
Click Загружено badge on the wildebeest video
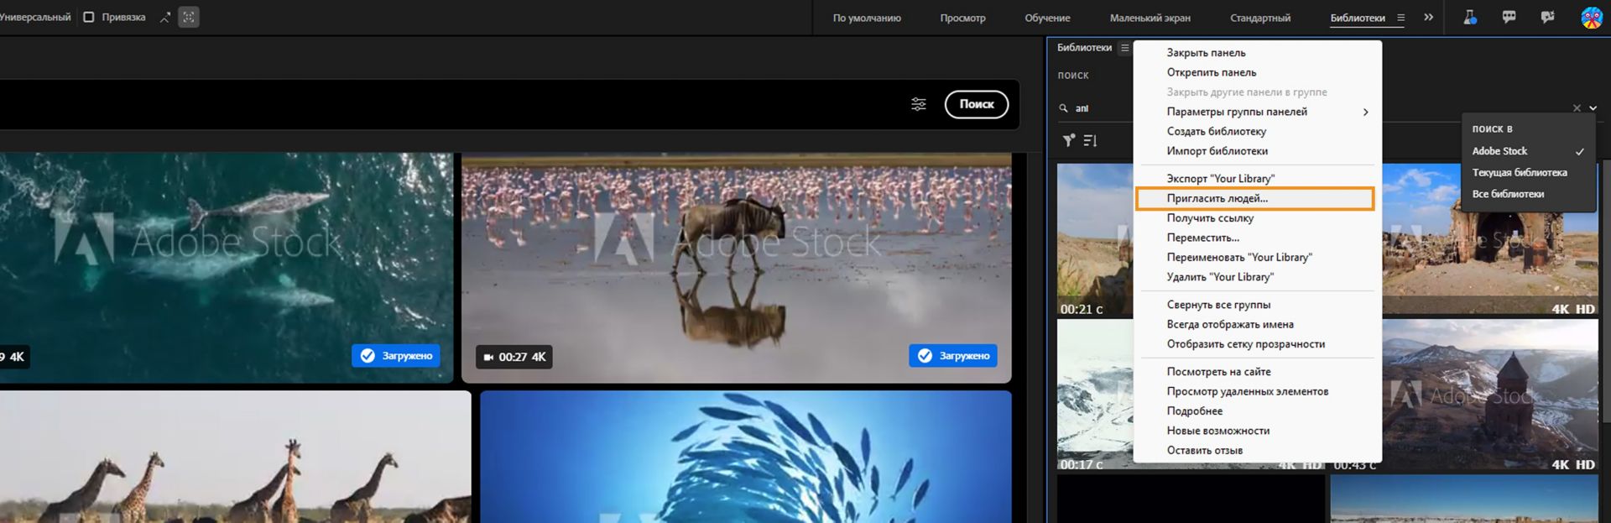click(x=953, y=356)
